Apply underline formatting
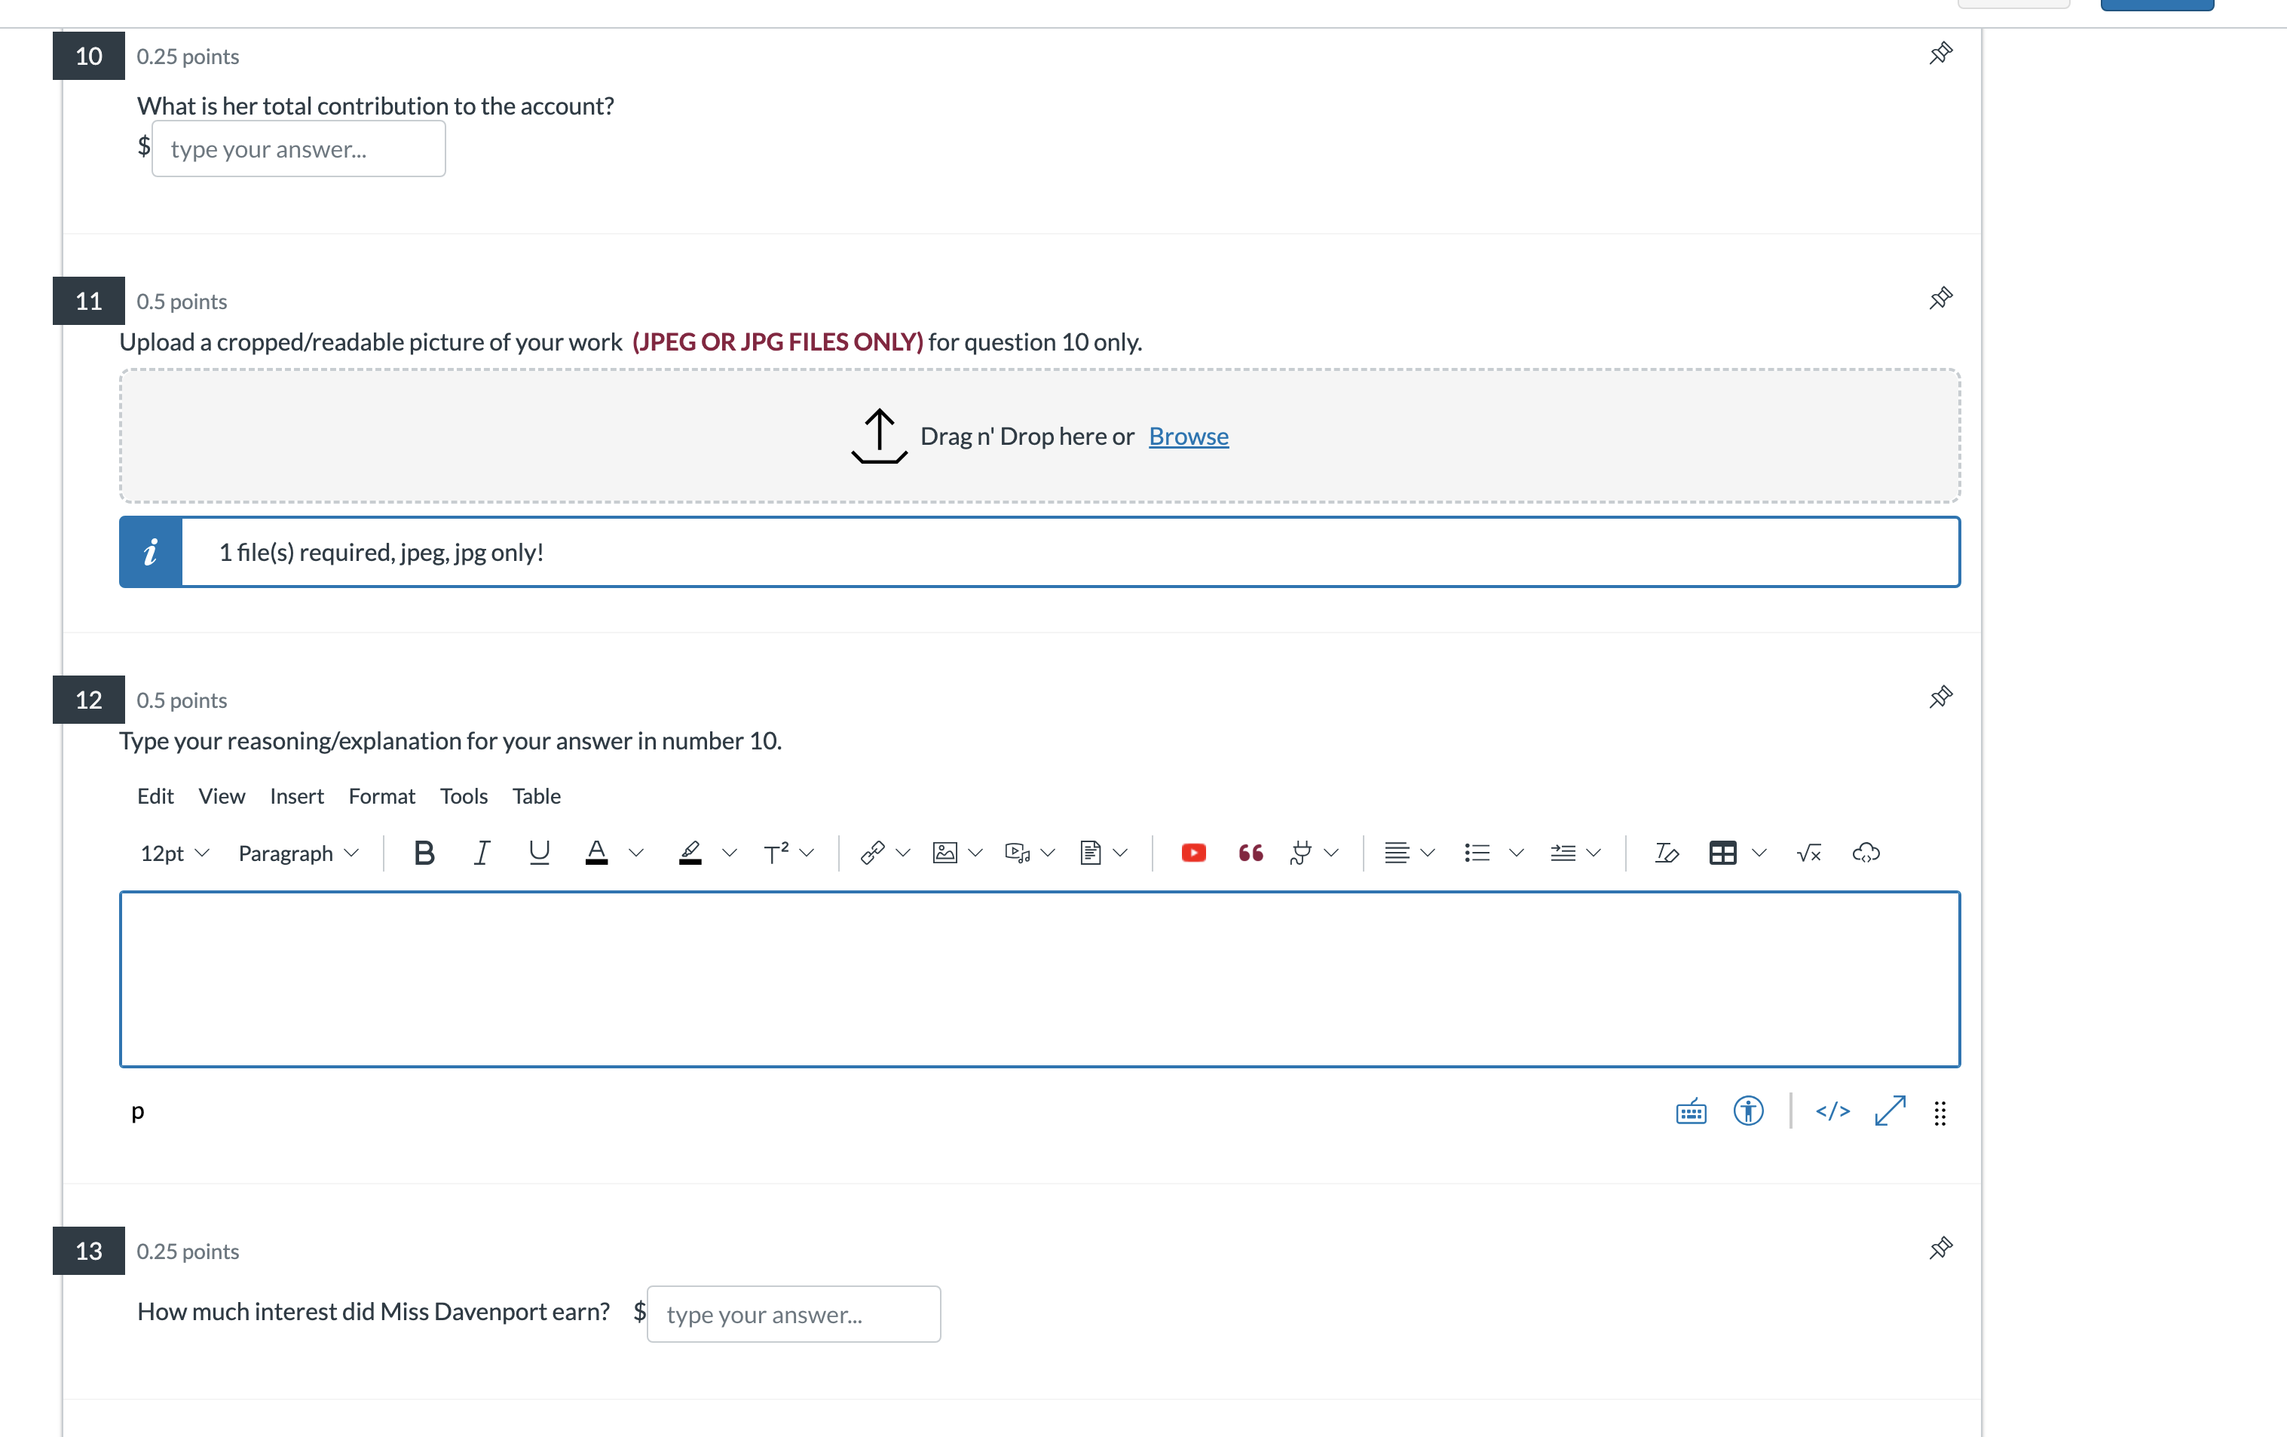The width and height of the screenshot is (2287, 1437). (538, 853)
